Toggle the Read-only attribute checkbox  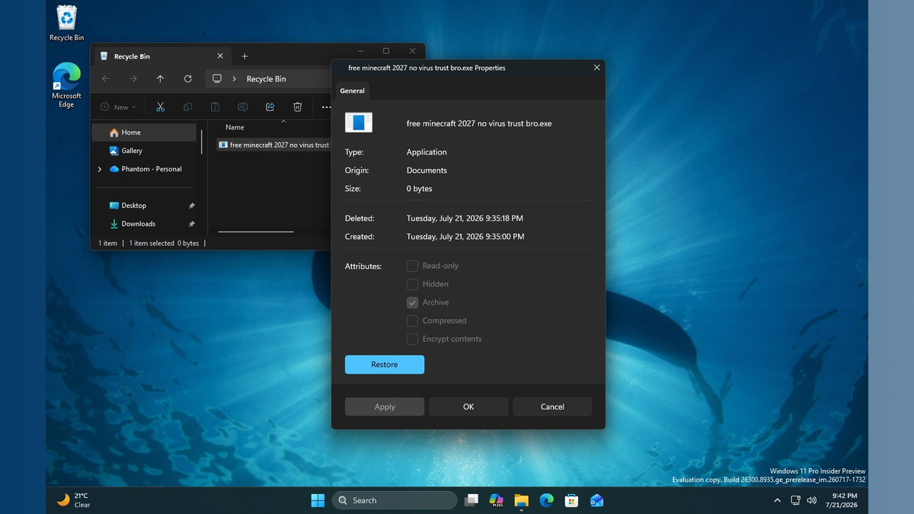click(412, 266)
